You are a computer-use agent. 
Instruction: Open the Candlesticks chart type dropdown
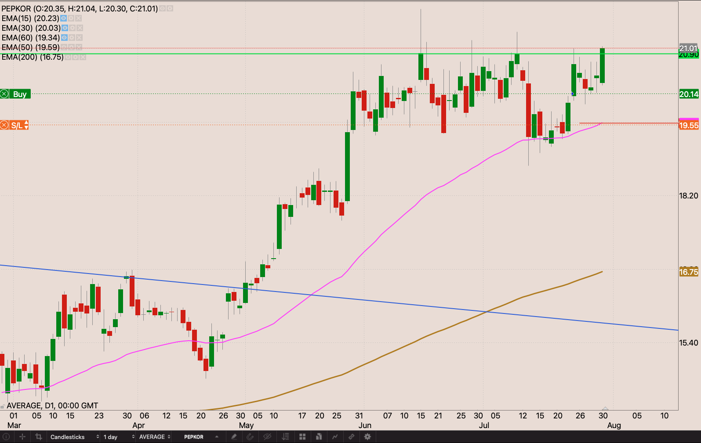point(74,437)
